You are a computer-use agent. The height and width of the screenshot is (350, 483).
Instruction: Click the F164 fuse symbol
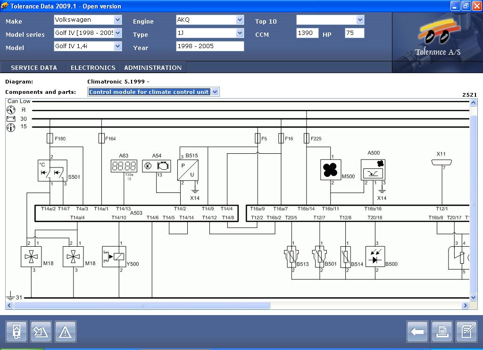coord(101,138)
